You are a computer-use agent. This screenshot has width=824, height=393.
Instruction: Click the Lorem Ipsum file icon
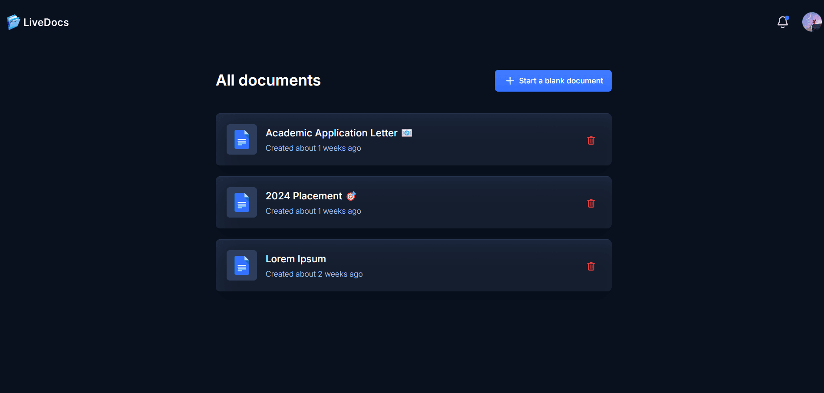tap(242, 265)
